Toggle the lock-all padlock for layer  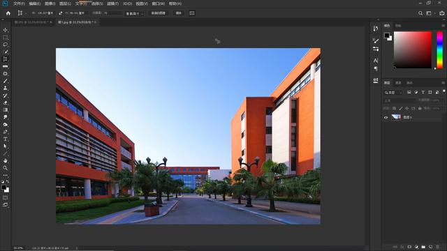coord(420,109)
